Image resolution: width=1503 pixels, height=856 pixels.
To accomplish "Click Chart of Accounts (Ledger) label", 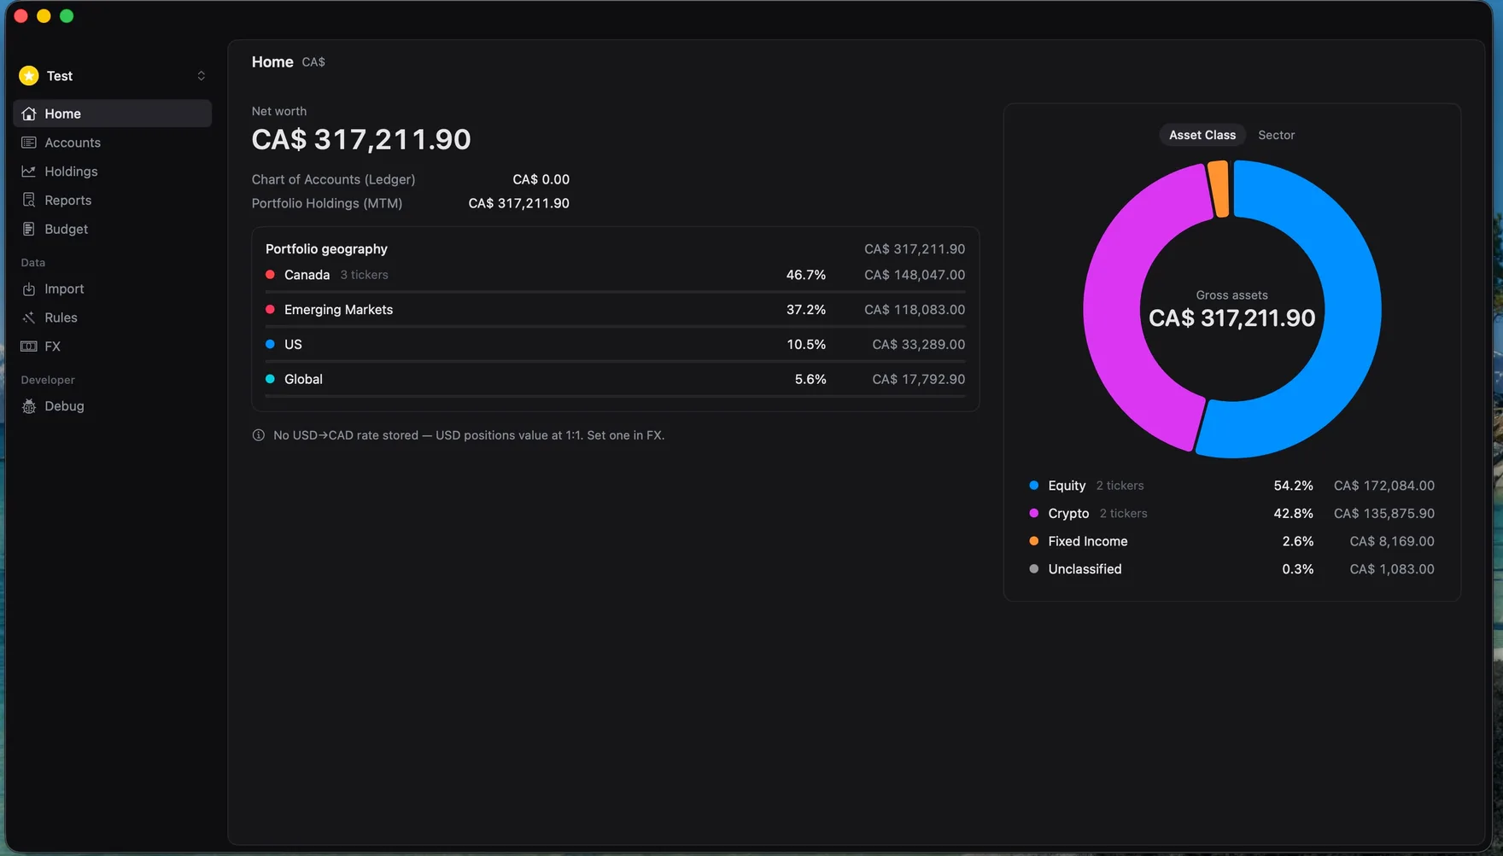I will 333,179.
